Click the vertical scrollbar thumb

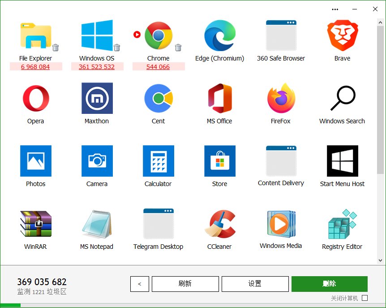[380, 100]
